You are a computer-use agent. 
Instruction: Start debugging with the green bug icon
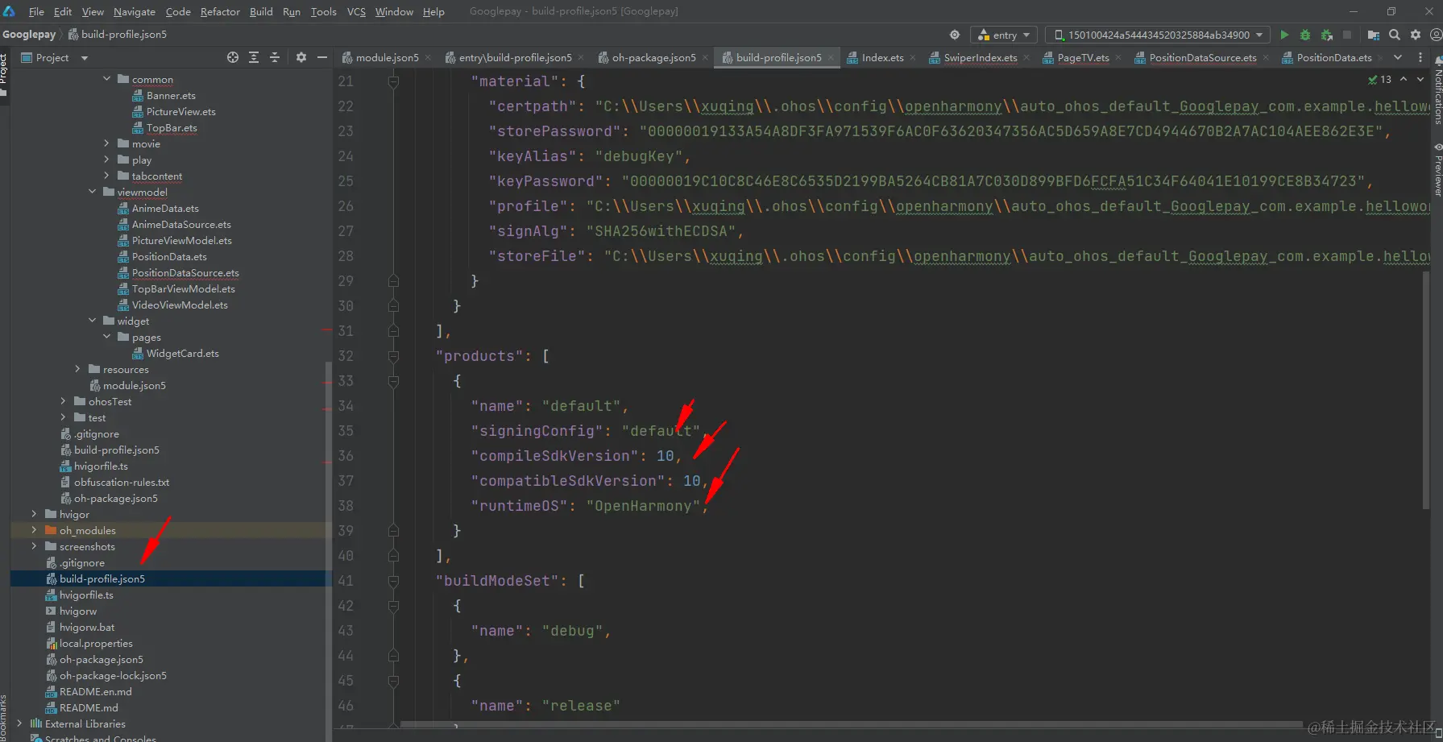tap(1305, 35)
